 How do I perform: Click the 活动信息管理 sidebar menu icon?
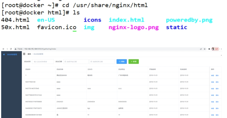(4, 54)
